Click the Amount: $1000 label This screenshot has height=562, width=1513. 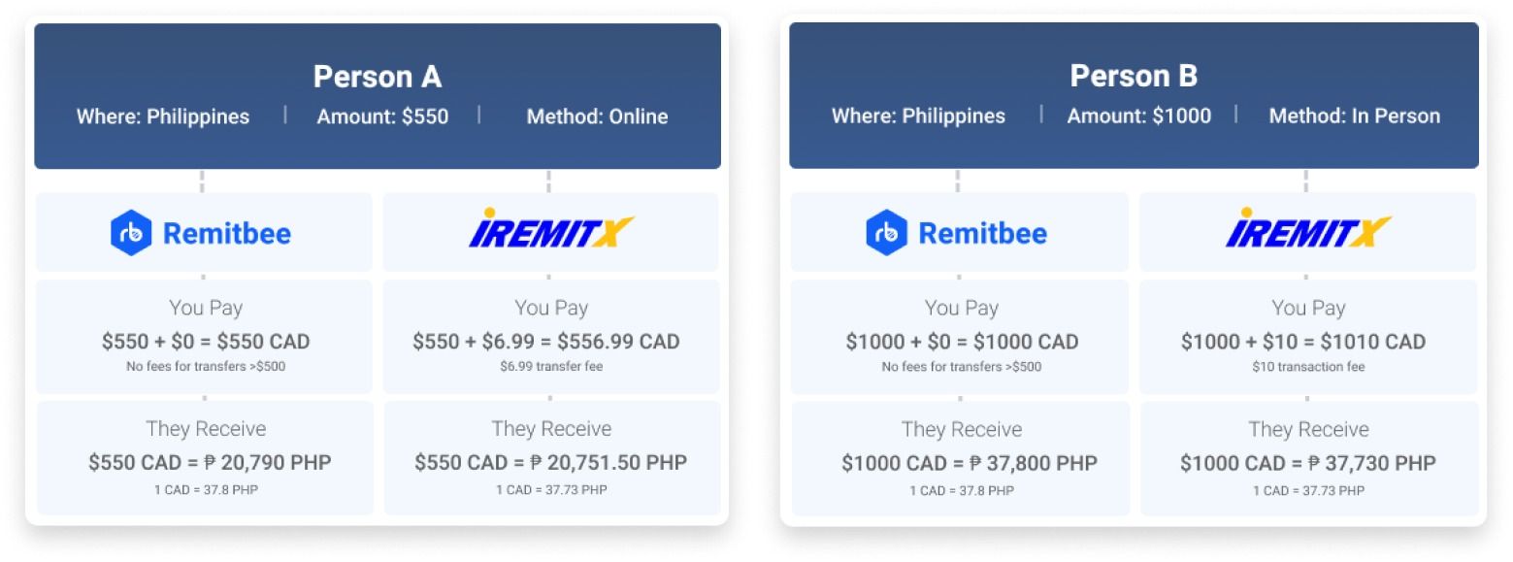1138,116
